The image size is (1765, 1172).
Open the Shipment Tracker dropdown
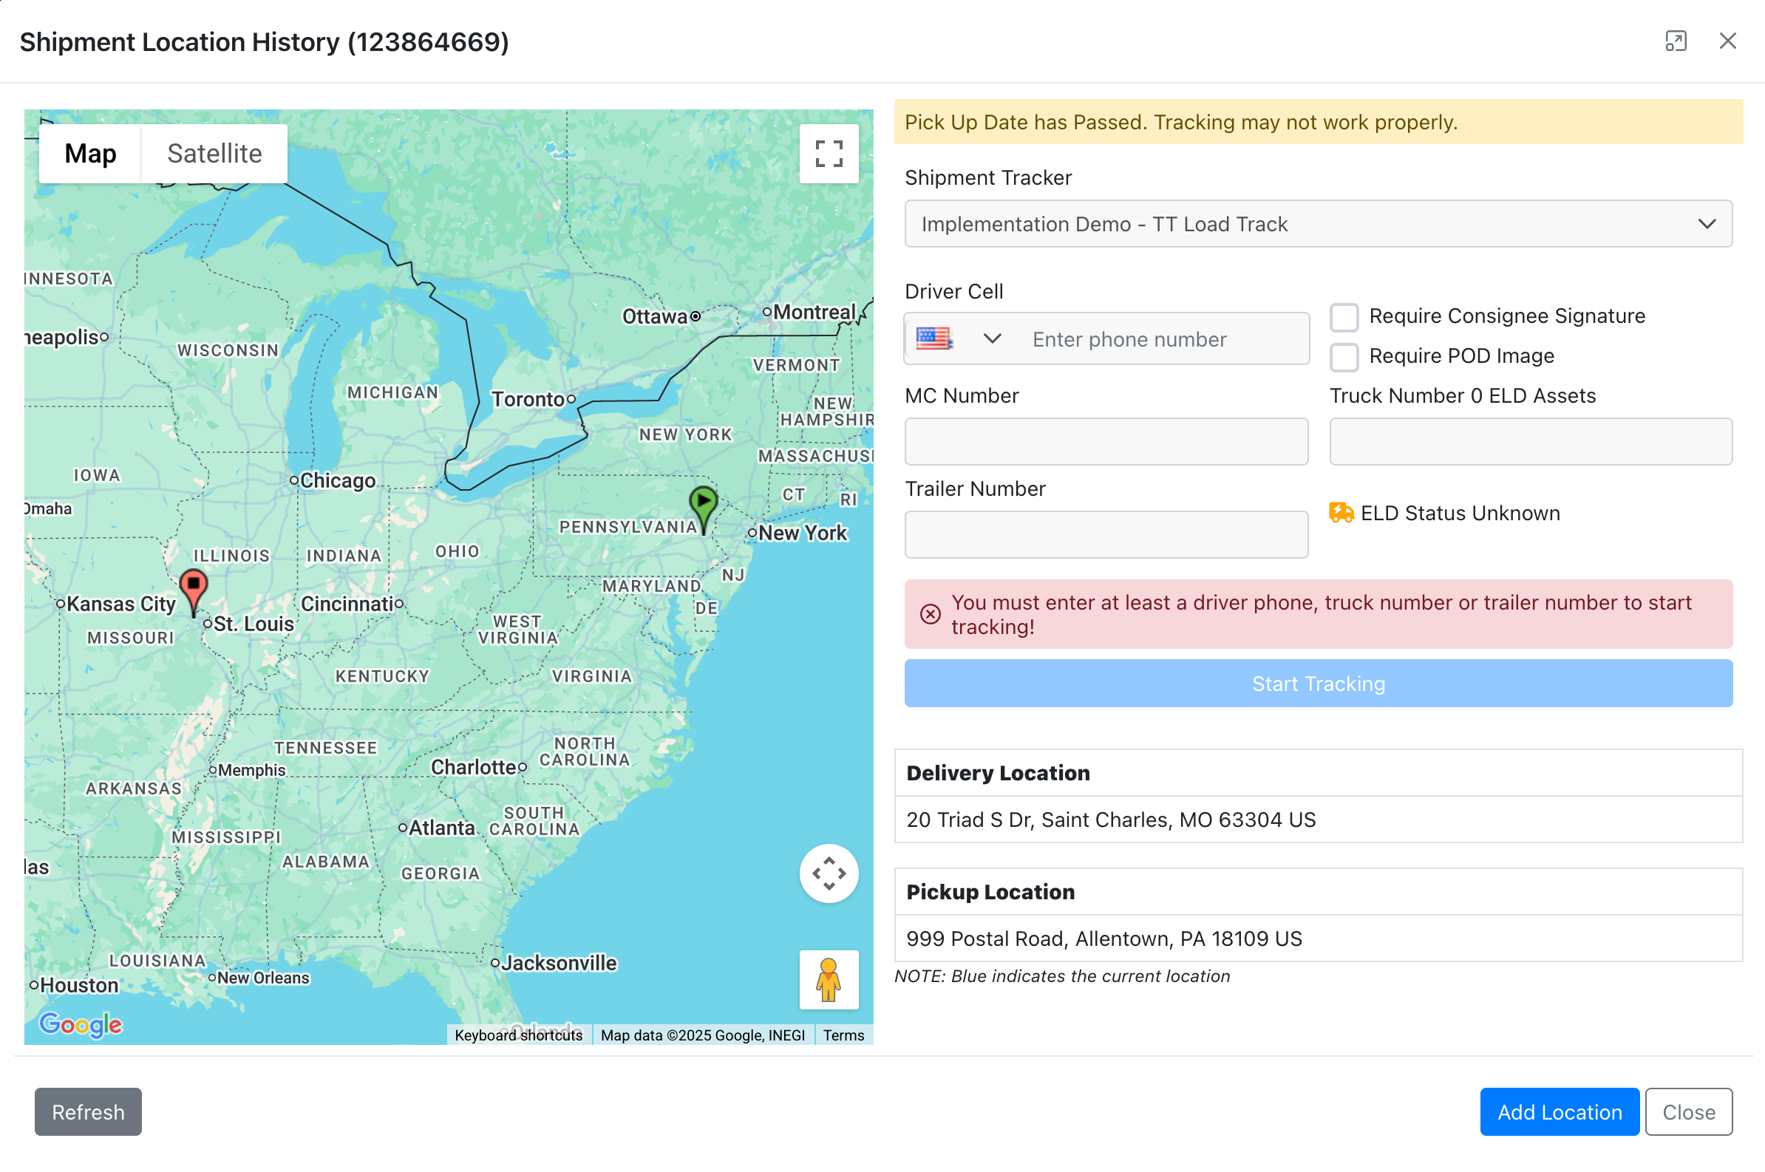(x=1707, y=223)
